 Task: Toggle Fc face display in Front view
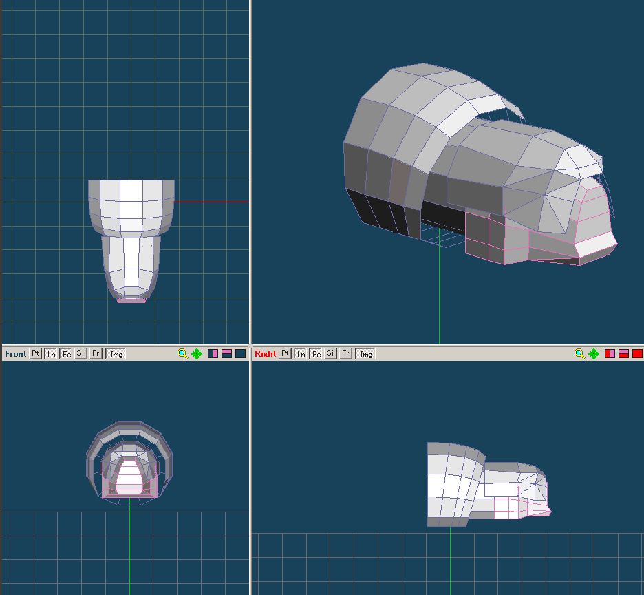click(66, 354)
